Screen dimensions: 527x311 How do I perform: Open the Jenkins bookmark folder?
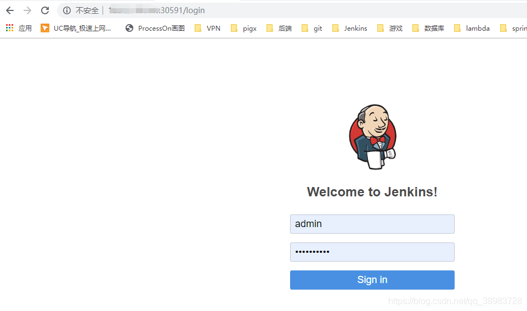pyautogui.click(x=349, y=28)
